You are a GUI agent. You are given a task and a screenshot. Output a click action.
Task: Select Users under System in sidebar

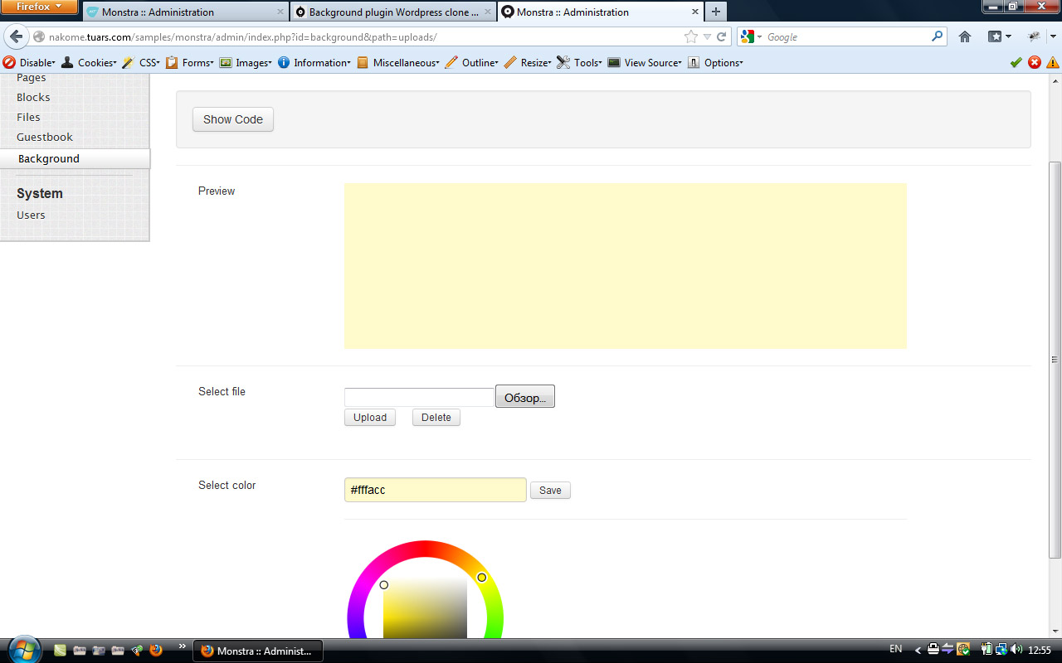coord(31,215)
